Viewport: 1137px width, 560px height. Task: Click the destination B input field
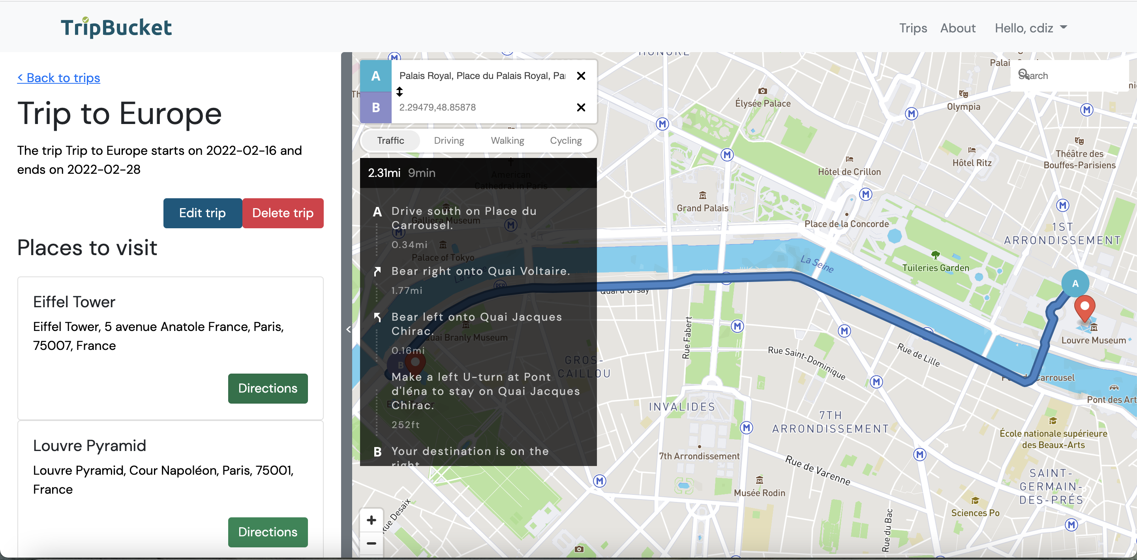pyautogui.click(x=482, y=107)
